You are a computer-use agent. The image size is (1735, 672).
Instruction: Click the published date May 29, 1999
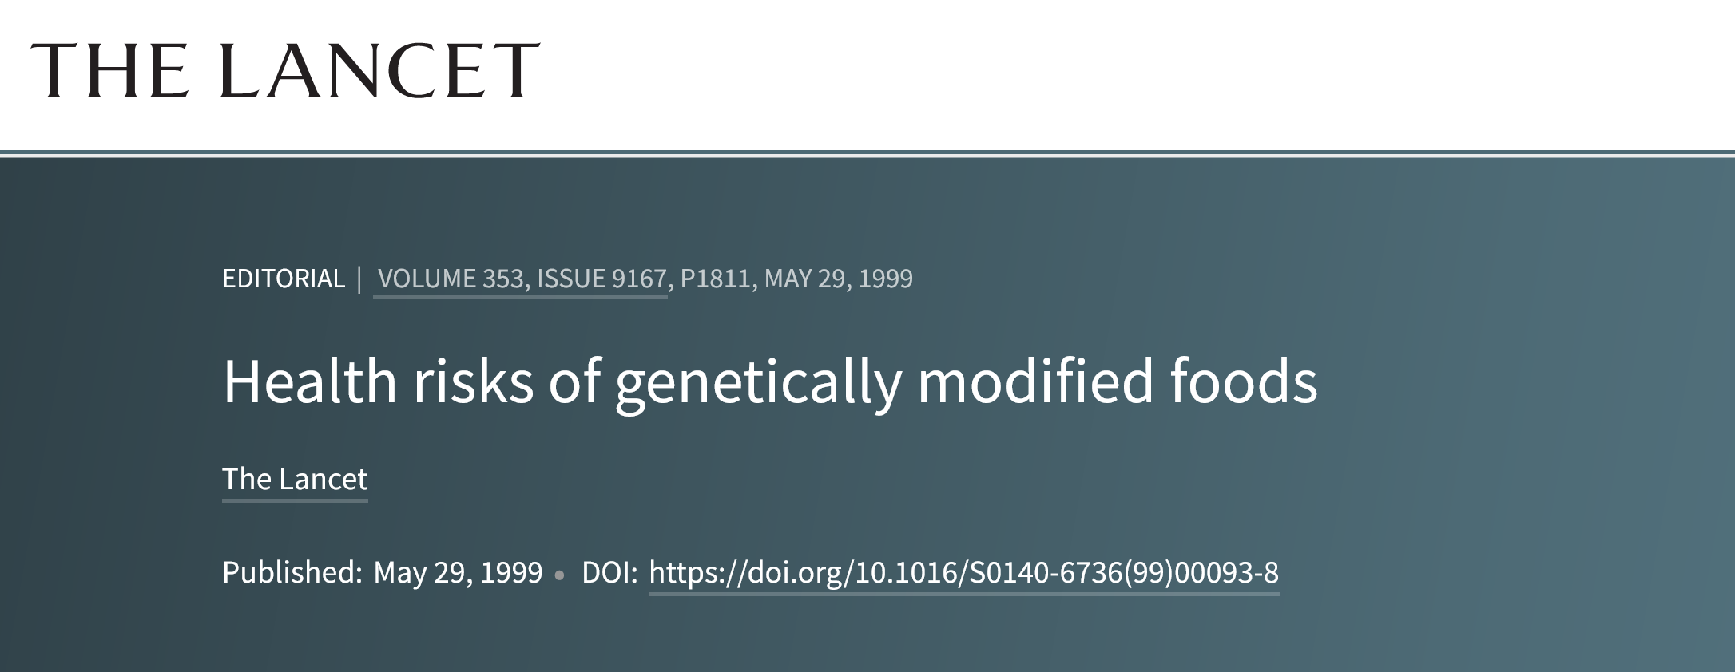458,572
